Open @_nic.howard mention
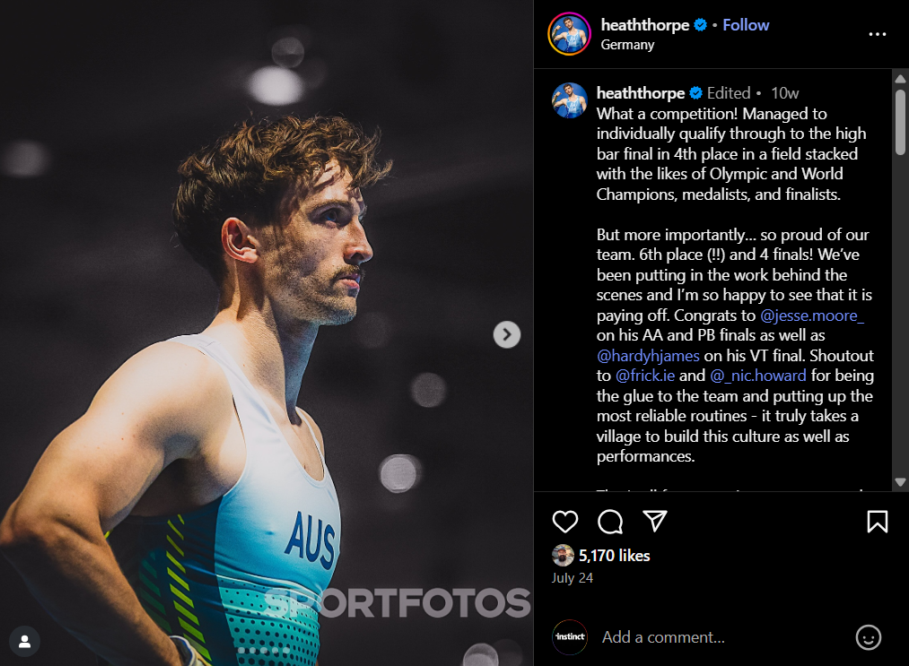This screenshot has width=909, height=666. coord(757,376)
